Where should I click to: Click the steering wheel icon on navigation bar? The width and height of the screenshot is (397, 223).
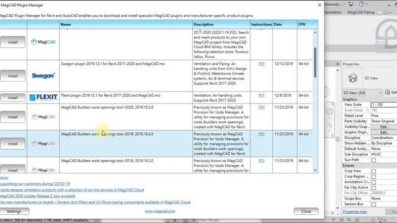[329, 111]
